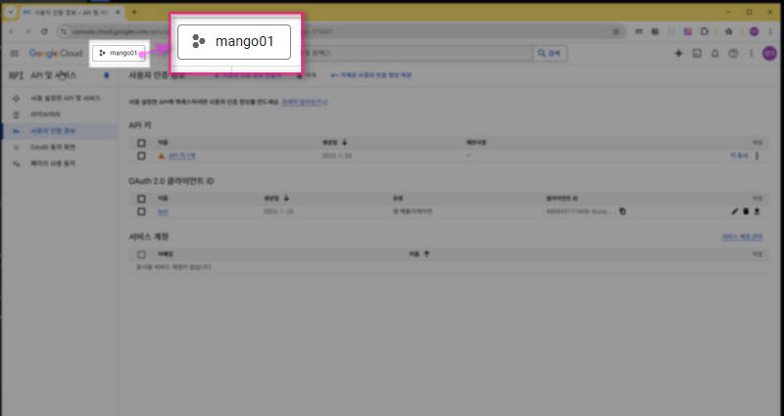784x416 pixels.
Task: Open Cloud Shell terminal icon
Action: click(696, 53)
